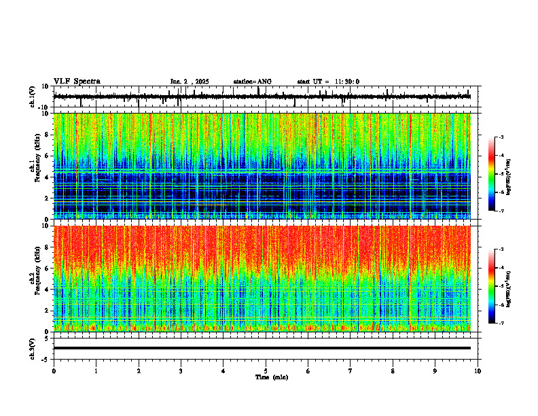Click the ch.1 voltage waveform trace

point(262,97)
